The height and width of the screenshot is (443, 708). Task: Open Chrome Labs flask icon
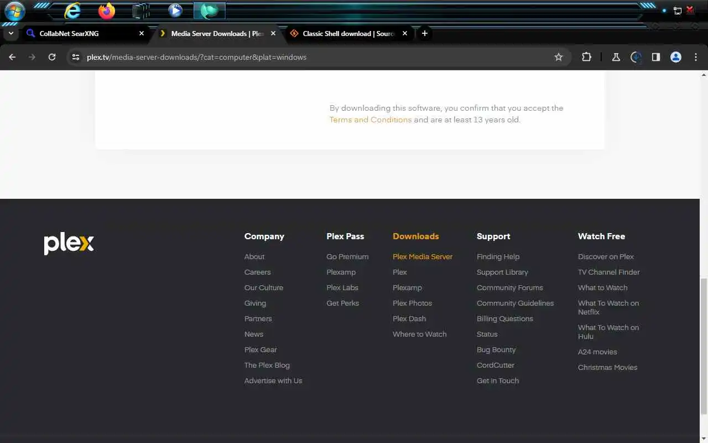click(x=616, y=57)
